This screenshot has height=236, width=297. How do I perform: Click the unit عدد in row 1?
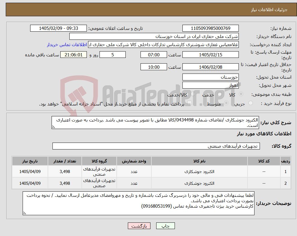click(x=134, y=171)
